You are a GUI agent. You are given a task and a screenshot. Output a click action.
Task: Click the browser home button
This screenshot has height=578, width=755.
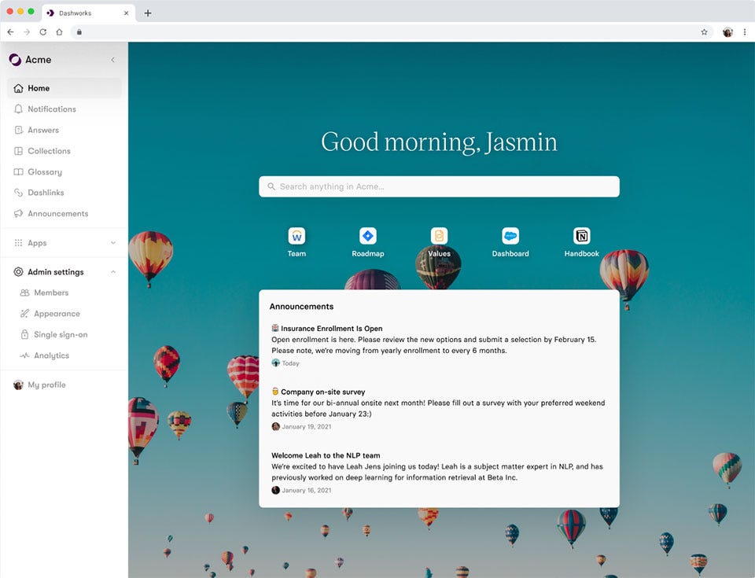(59, 31)
